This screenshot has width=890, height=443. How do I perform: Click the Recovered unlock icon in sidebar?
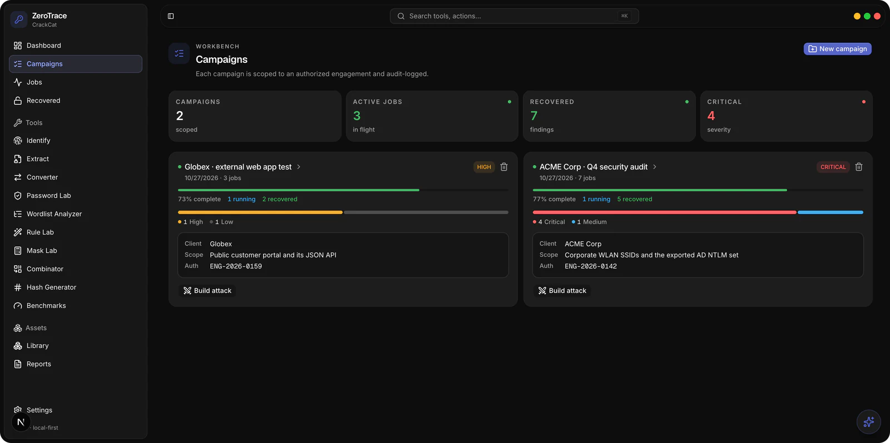click(x=18, y=101)
